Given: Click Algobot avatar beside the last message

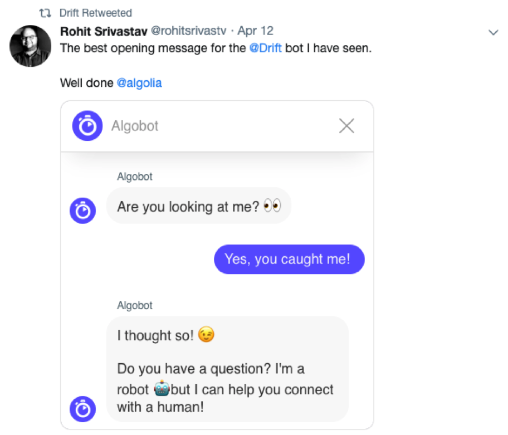Looking at the screenshot, I should [x=82, y=408].
